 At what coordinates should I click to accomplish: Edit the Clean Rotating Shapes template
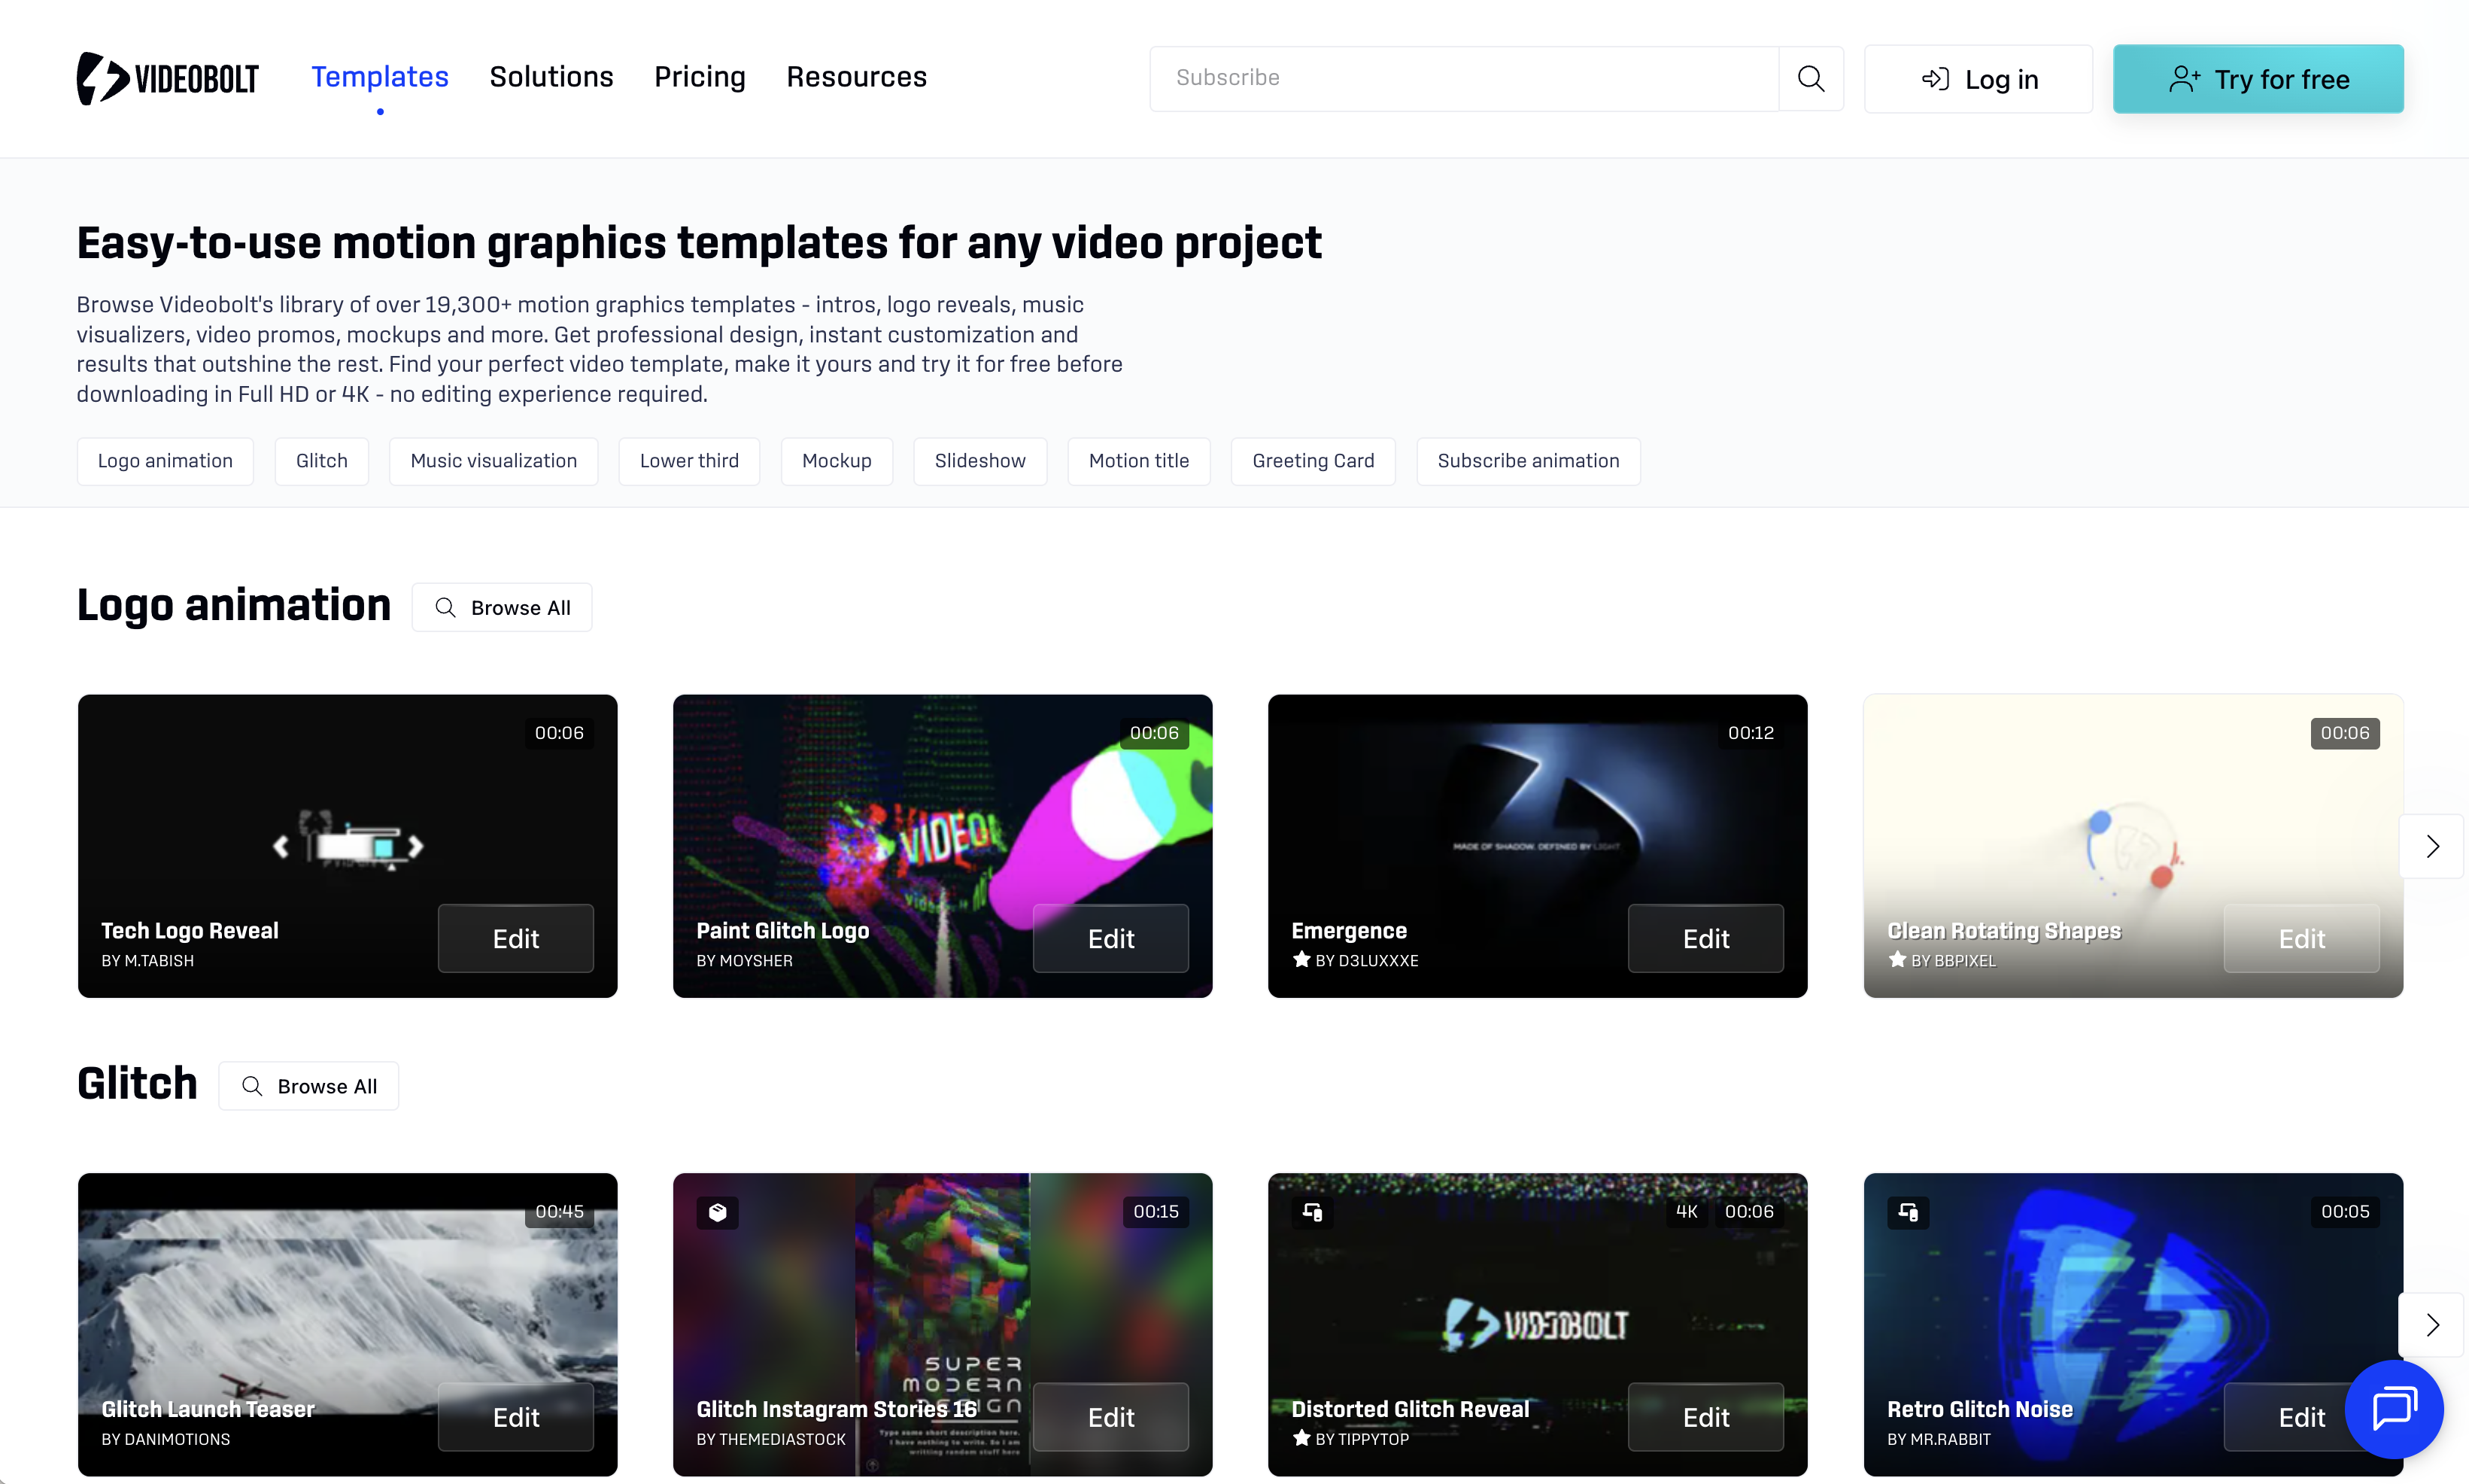(x=2302, y=938)
